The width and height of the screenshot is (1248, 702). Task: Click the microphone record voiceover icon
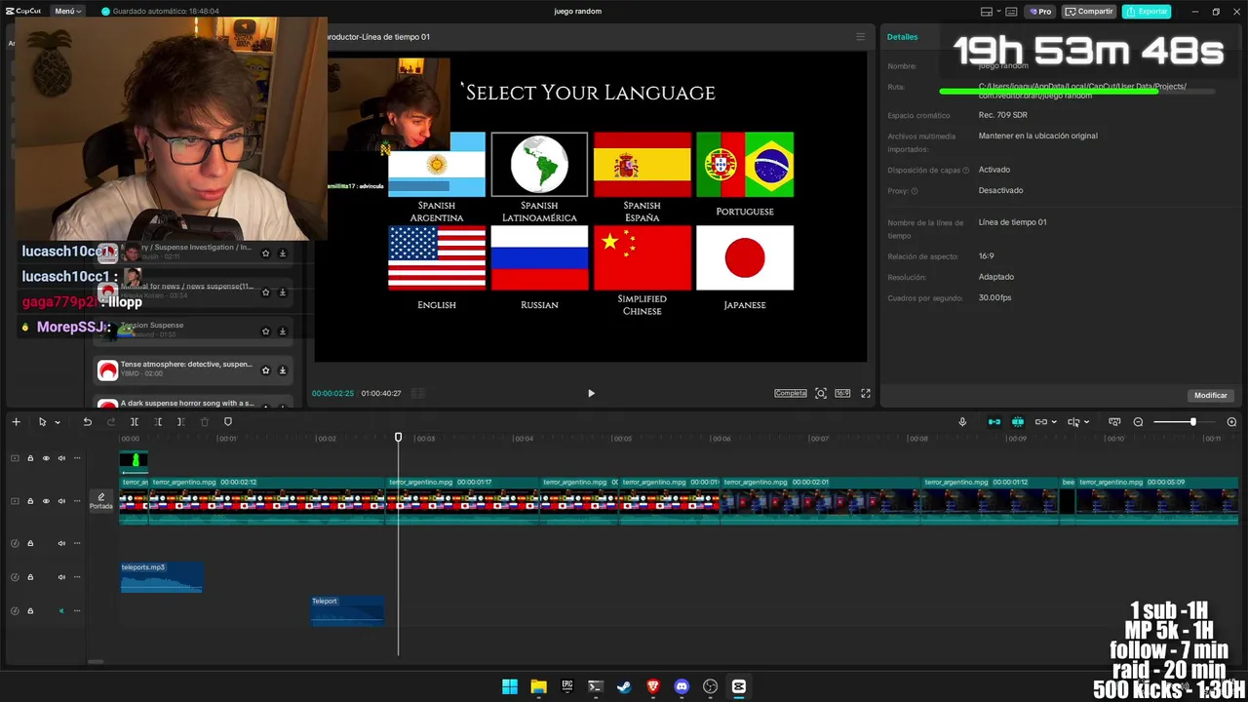pyautogui.click(x=962, y=422)
